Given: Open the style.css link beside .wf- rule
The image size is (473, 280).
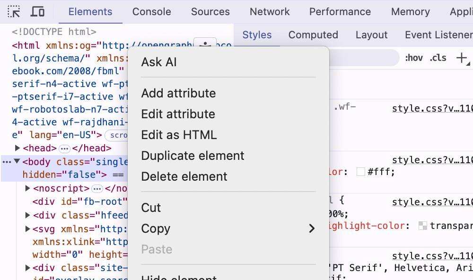Looking at the screenshot, I should [x=432, y=108].
